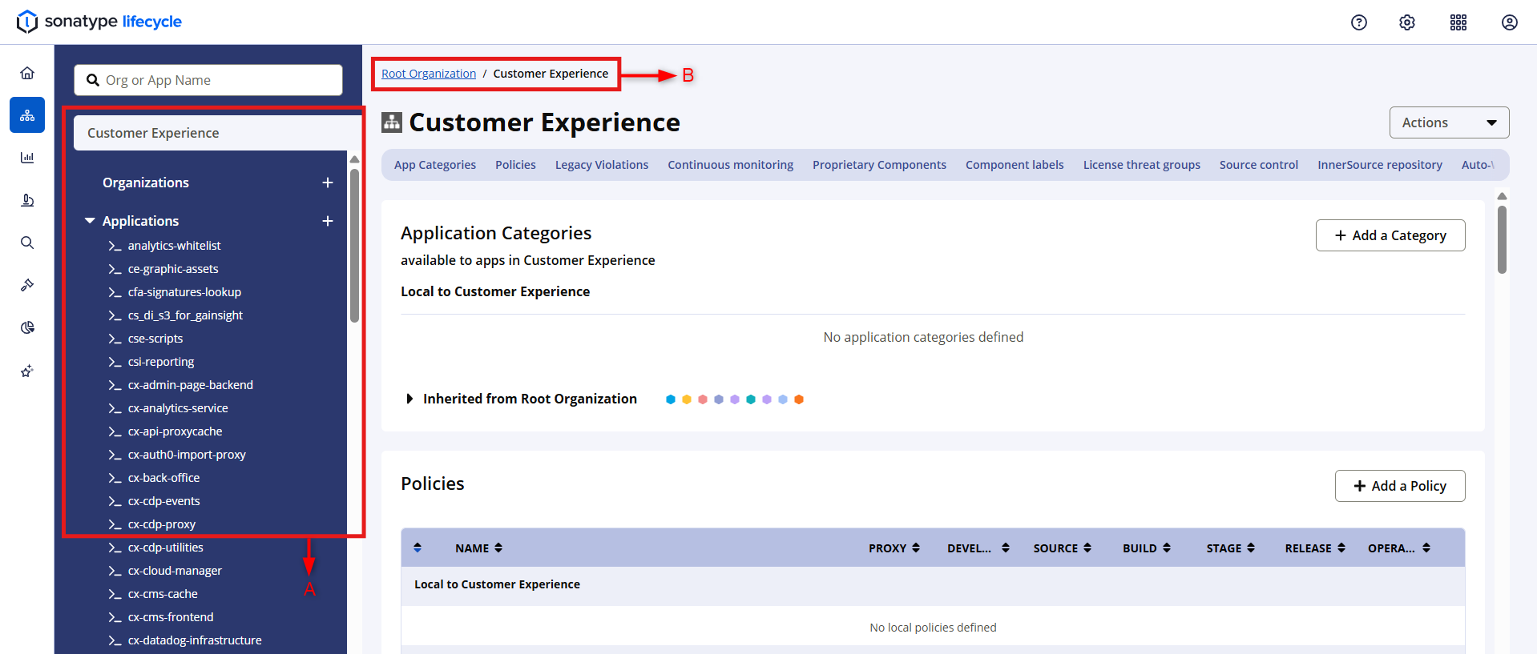
Task: Open the cx-cloud-manager application
Action: click(x=175, y=571)
